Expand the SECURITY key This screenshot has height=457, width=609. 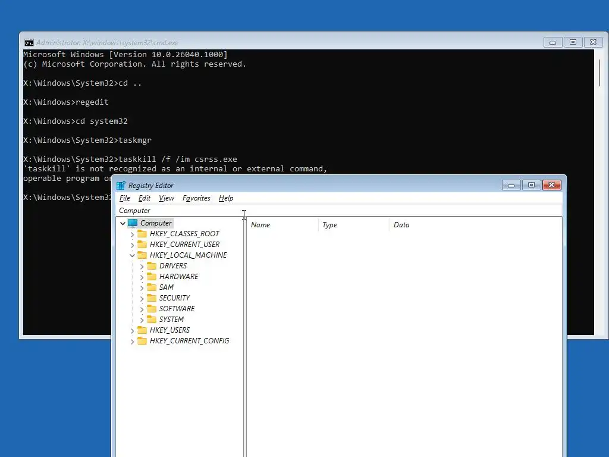pos(142,299)
